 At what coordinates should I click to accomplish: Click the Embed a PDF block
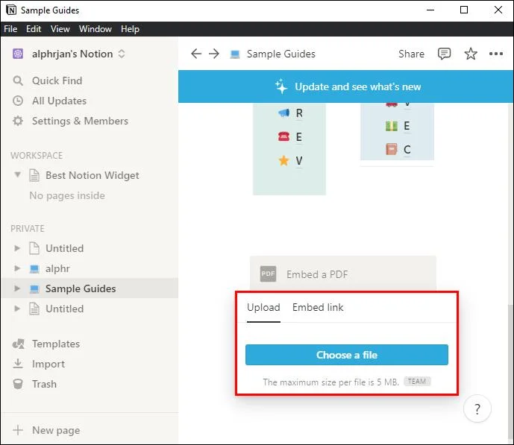coord(343,274)
